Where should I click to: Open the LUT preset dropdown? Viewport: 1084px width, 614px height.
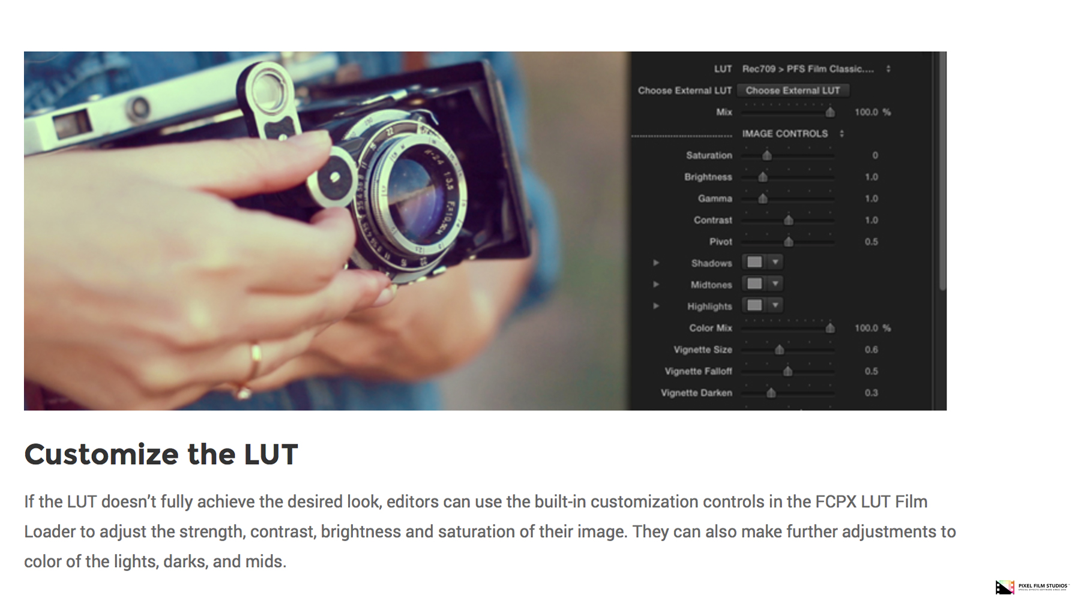[x=816, y=69]
